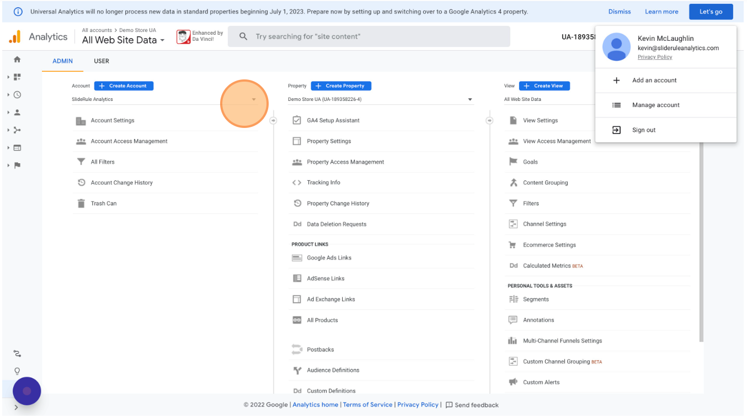The width and height of the screenshot is (747, 418).
Task: Expand the sidebar with the bottom chevron
Action: [16, 408]
